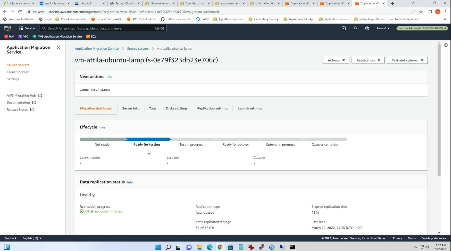451x251 pixels.
Task: Change region from Ireland dropdown
Action: 383,28
